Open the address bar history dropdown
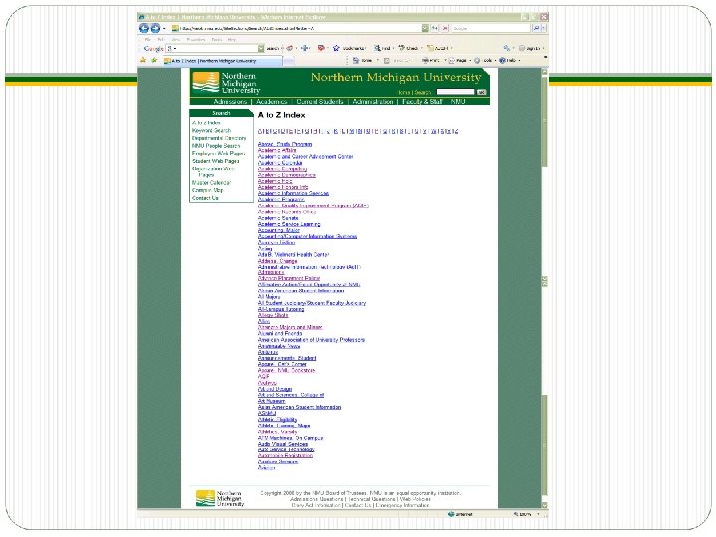The width and height of the screenshot is (716, 537). [425, 28]
